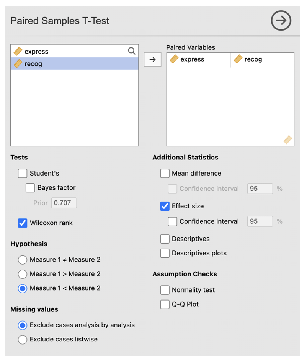Select the express variable in the left list
307x361 pixels.
point(36,52)
